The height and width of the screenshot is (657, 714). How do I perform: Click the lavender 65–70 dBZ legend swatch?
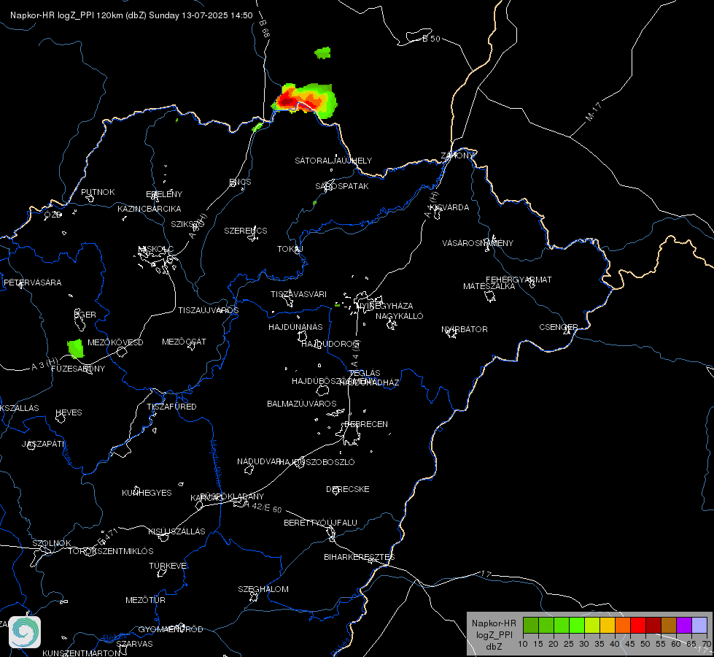699,625
